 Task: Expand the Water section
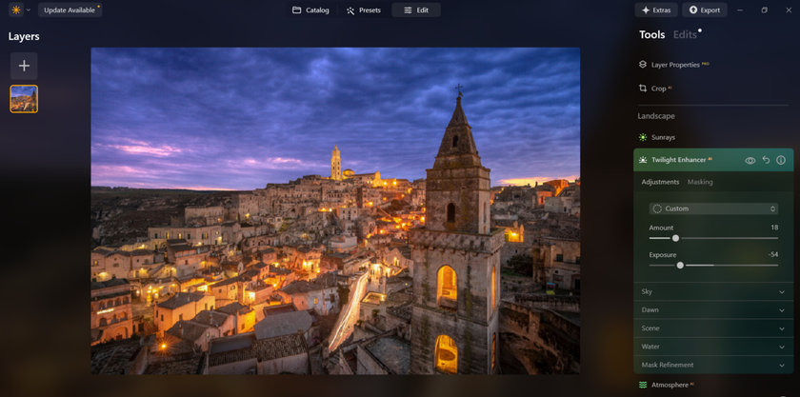coord(713,347)
